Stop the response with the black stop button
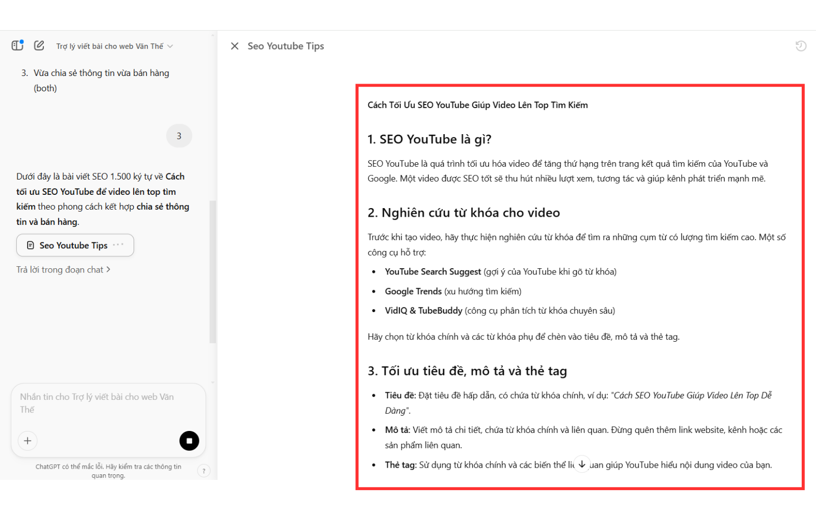 point(189,441)
